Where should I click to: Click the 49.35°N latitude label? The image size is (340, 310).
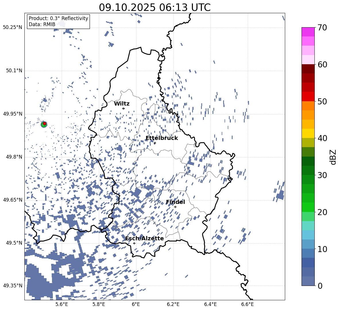(x=13, y=286)
